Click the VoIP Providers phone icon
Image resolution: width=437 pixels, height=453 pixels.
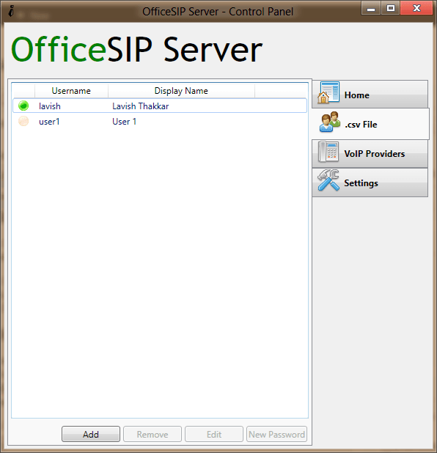coord(328,152)
